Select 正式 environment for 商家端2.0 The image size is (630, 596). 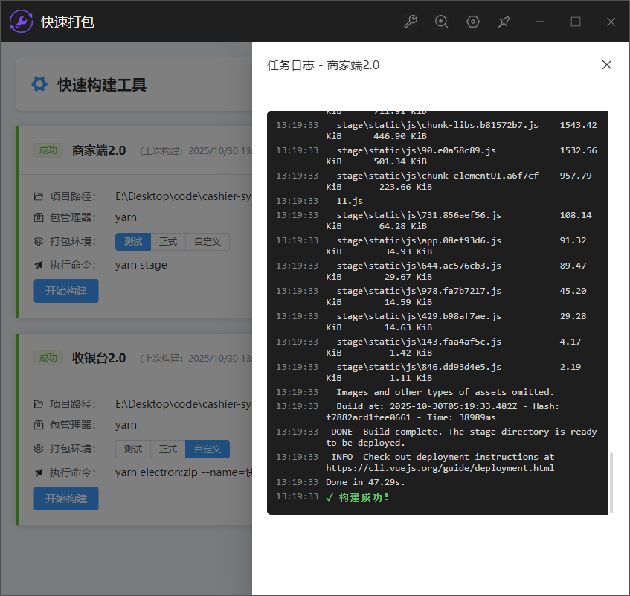(168, 242)
